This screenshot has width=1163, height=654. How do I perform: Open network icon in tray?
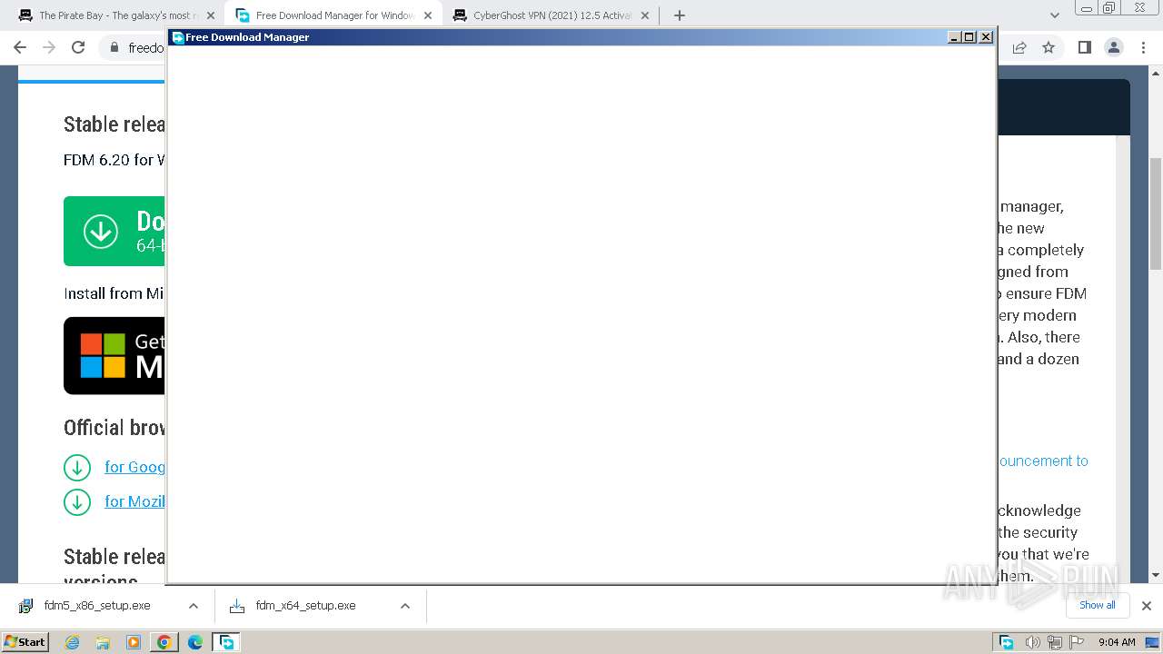click(1056, 642)
